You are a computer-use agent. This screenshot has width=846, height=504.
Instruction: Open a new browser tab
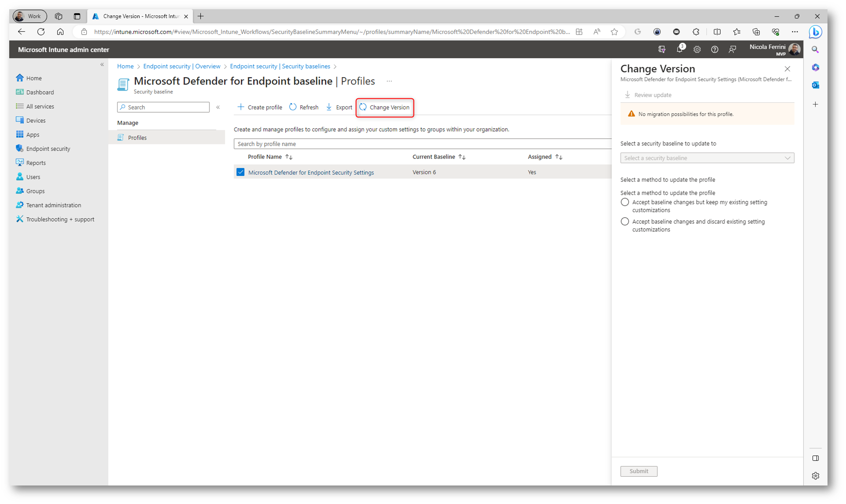pyautogui.click(x=201, y=16)
